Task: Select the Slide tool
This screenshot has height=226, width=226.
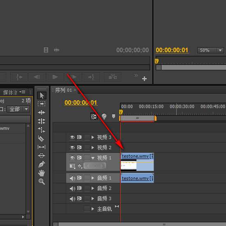Action: [42, 156]
